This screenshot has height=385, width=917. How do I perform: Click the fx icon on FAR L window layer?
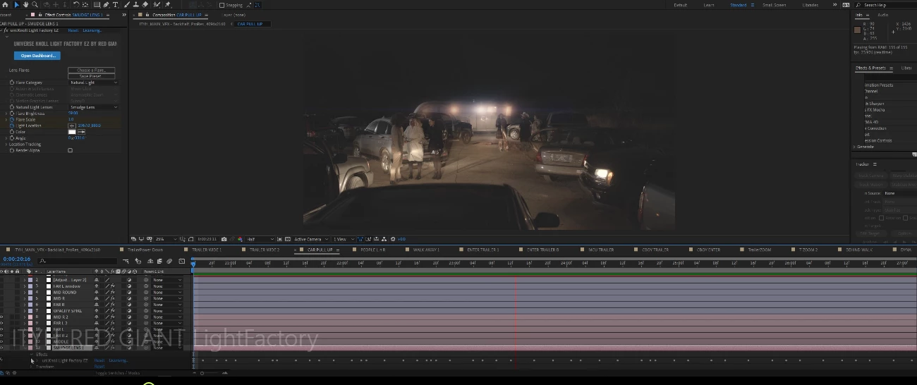(x=113, y=286)
